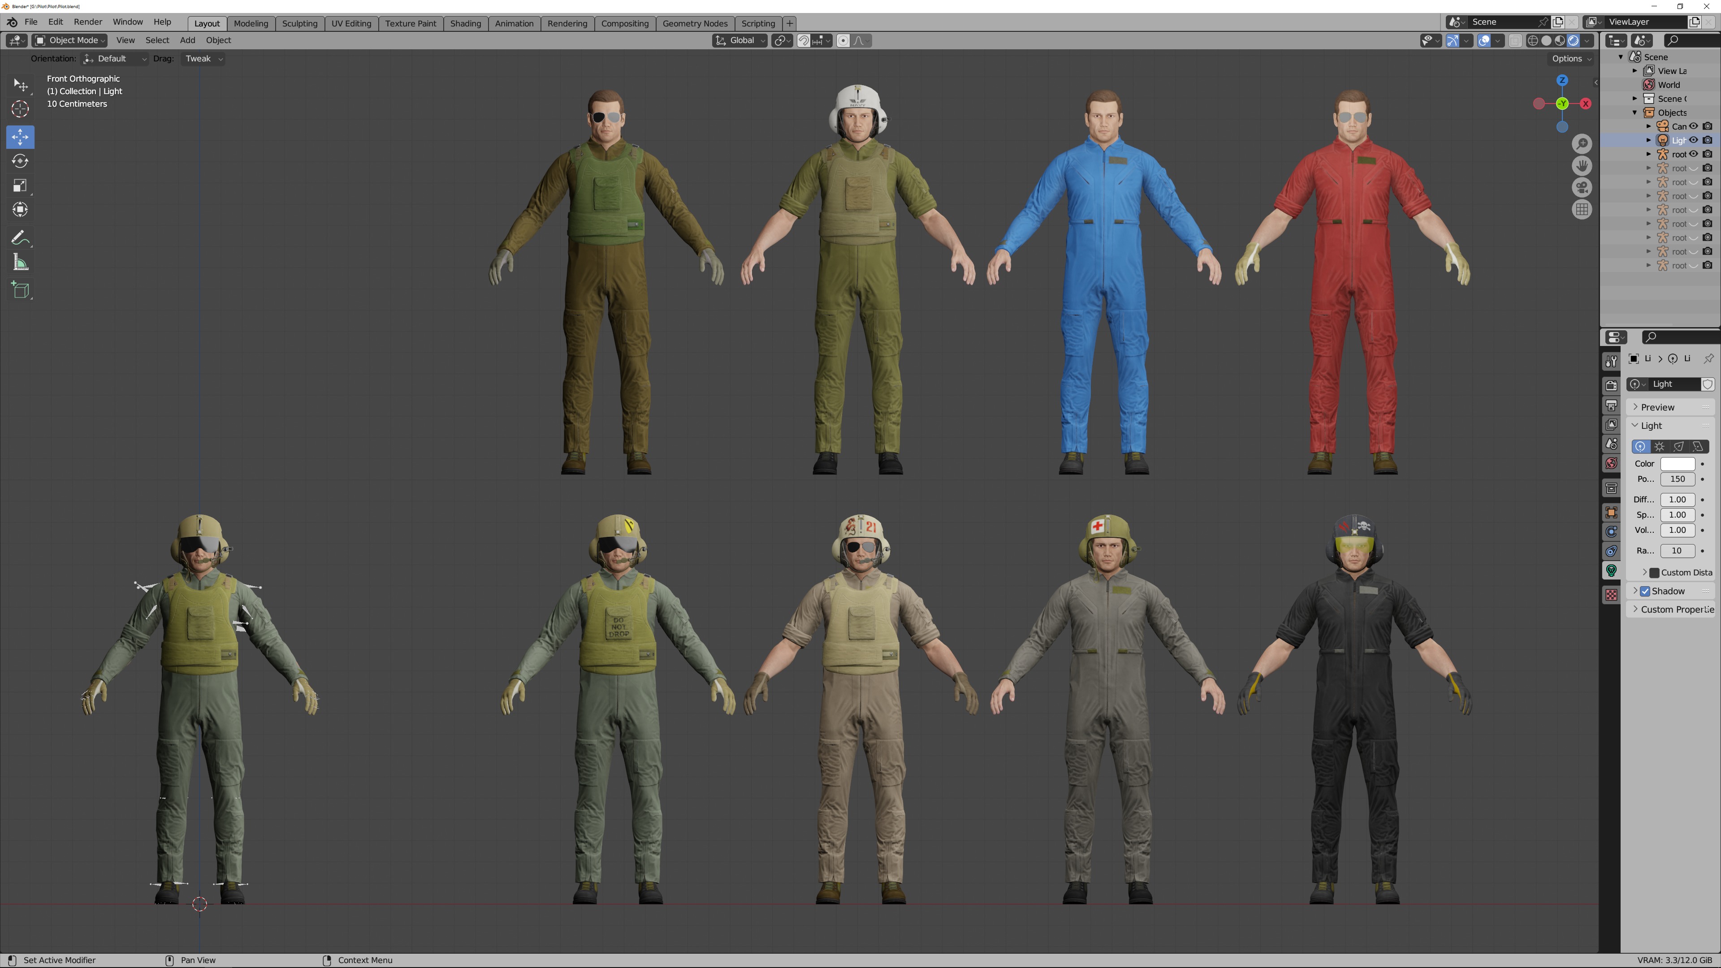Select the Add Cube tool
1721x968 pixels.
click(x=20, y=290)
